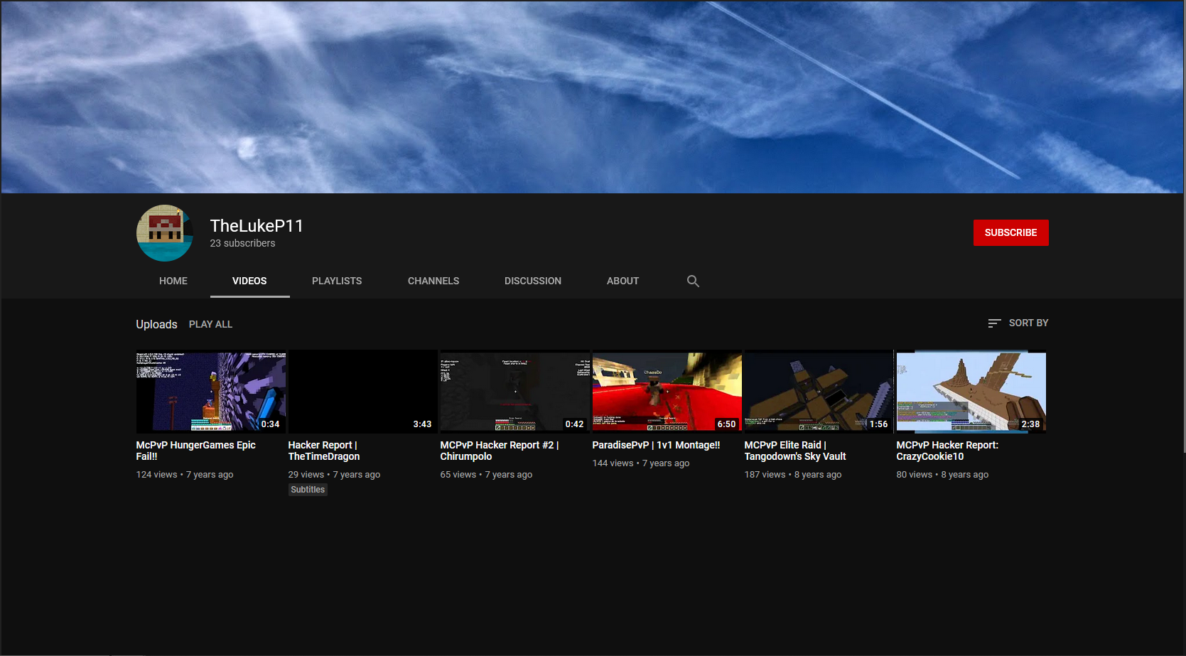Play the 0:42 Chirumpolo video thumbnail
Screen dimensions: 1186x656
515,392
